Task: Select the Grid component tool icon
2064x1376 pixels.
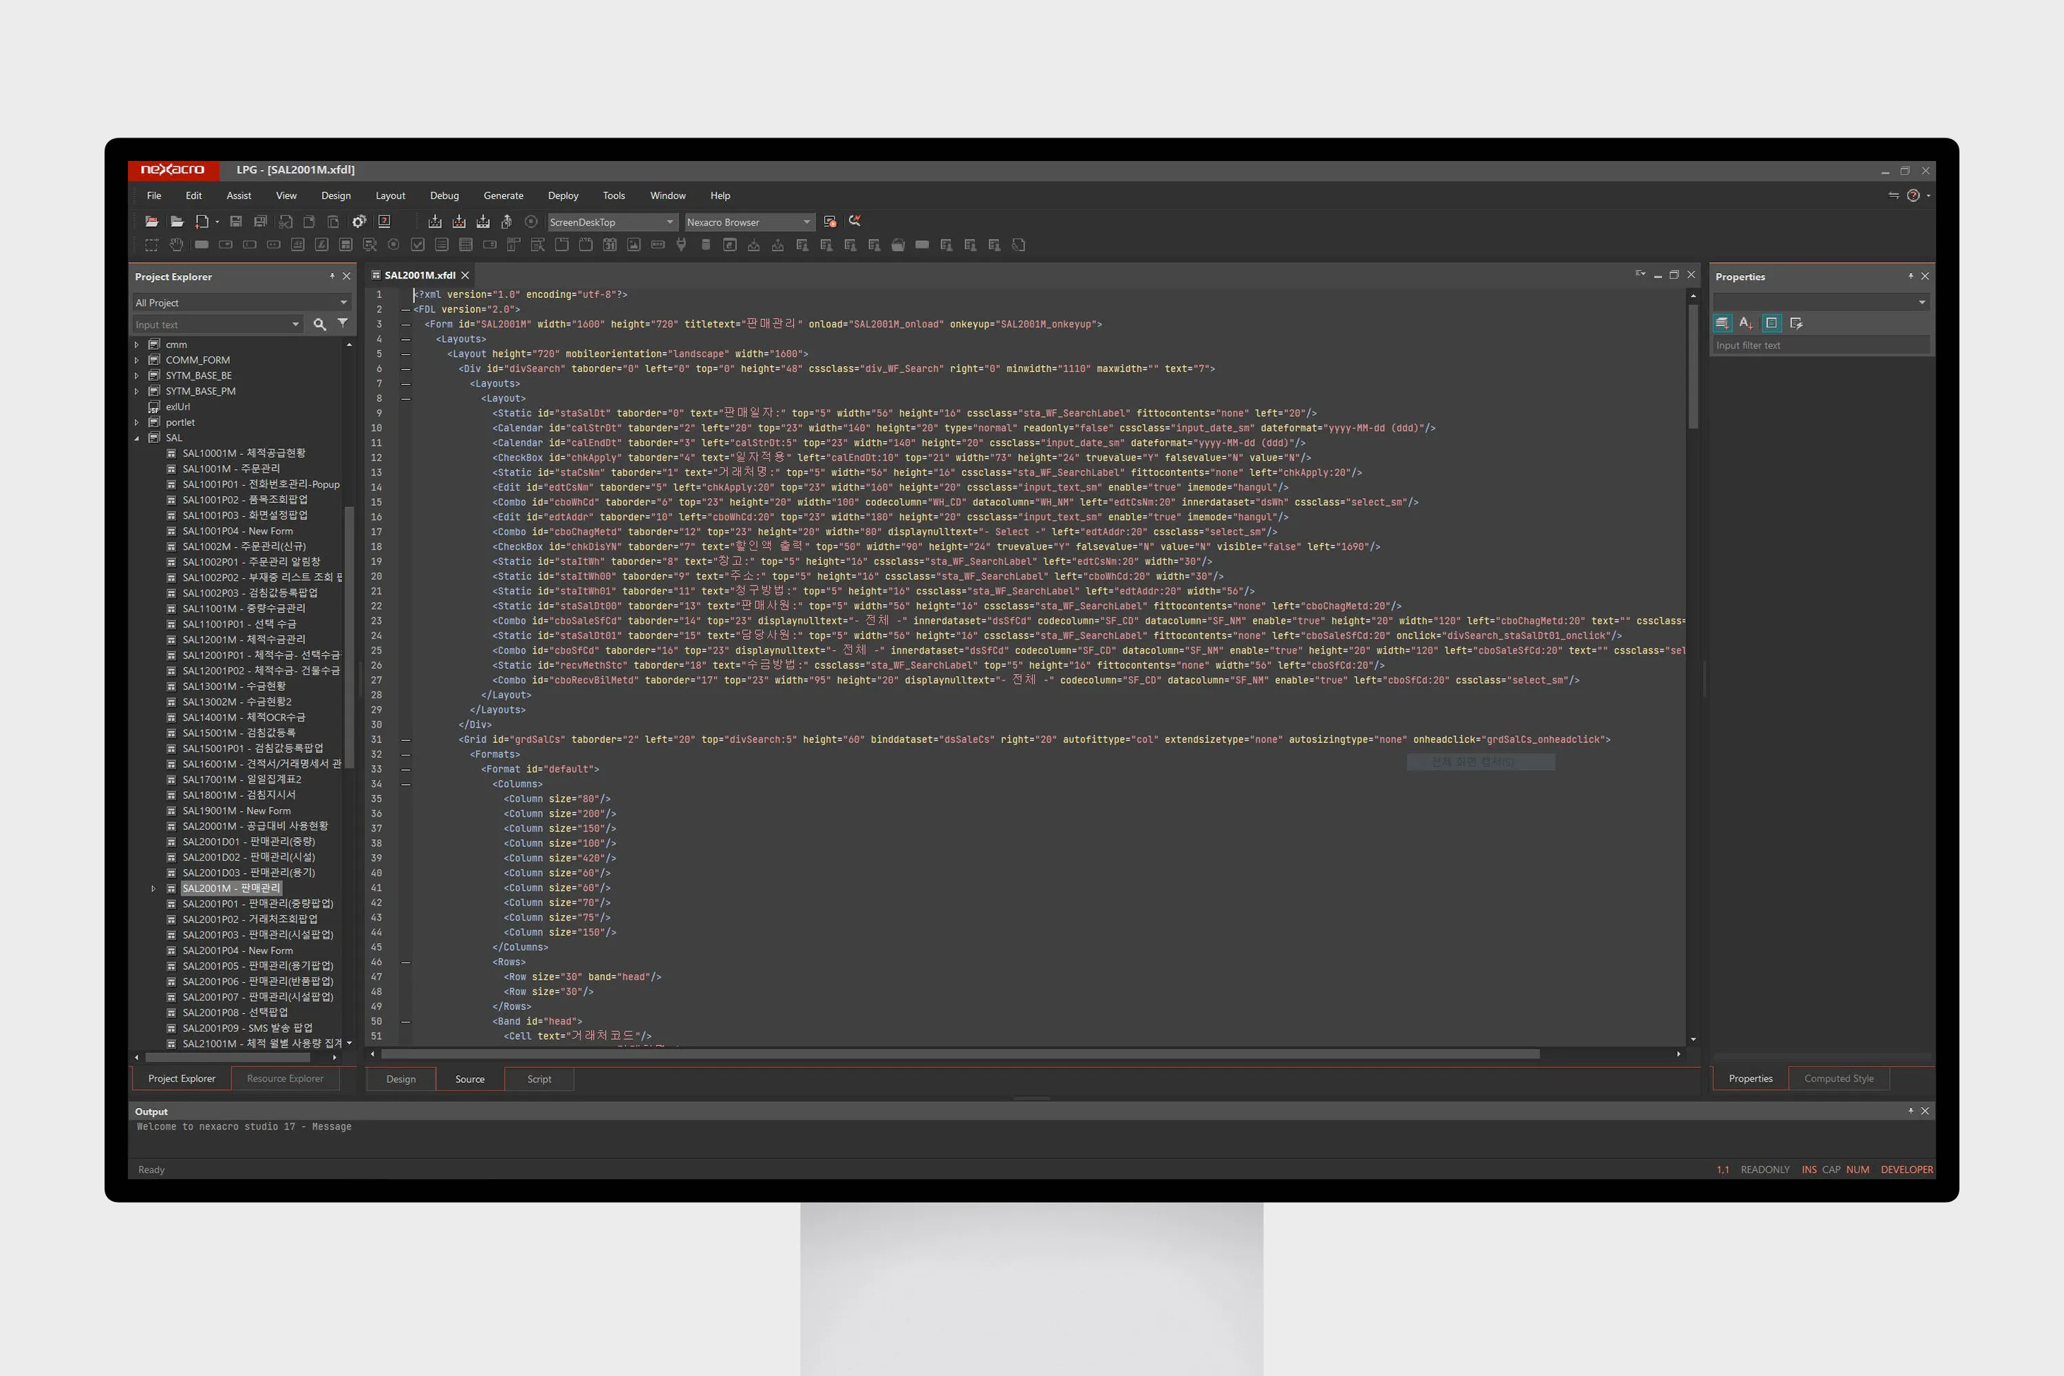Action: (466, 245)
